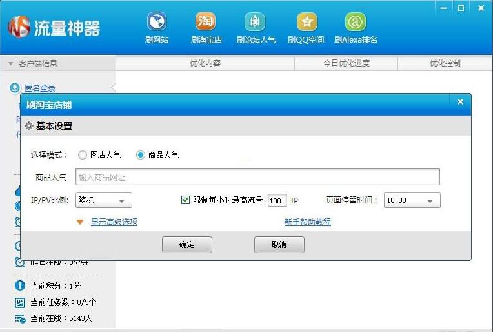Image resolution: width=493 pixels, height=332 pixels.
Task: Click the gear icon next to 基本设置
Action: 29,126
